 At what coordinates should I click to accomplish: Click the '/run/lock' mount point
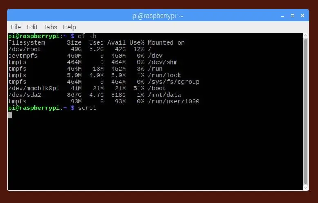pyautogui.click(x=164, y=76)
